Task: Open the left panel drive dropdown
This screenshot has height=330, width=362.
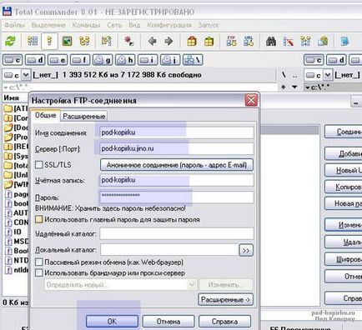Action: [x=26, y=75]
